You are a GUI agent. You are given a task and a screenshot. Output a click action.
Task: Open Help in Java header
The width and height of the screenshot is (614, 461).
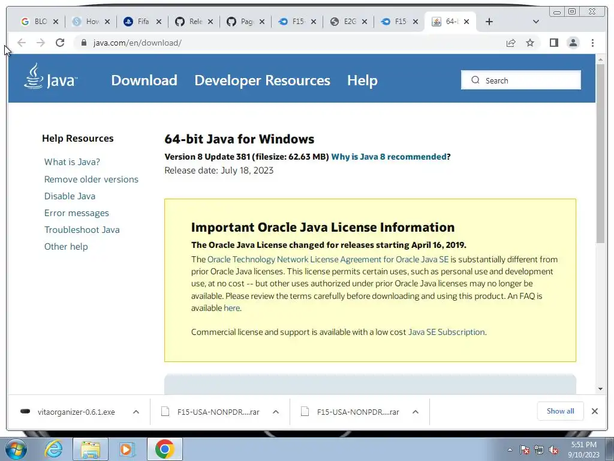362,80
